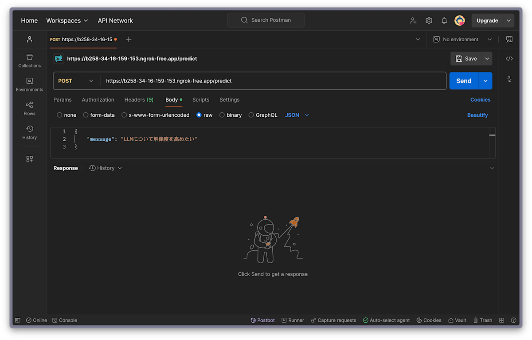The image size is (532, 340).
Task: Collapse the Response pane chevron
Action: [x=492, y=168]
